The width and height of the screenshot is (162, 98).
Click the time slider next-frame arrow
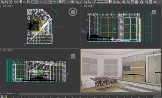[x=18, y=94]
